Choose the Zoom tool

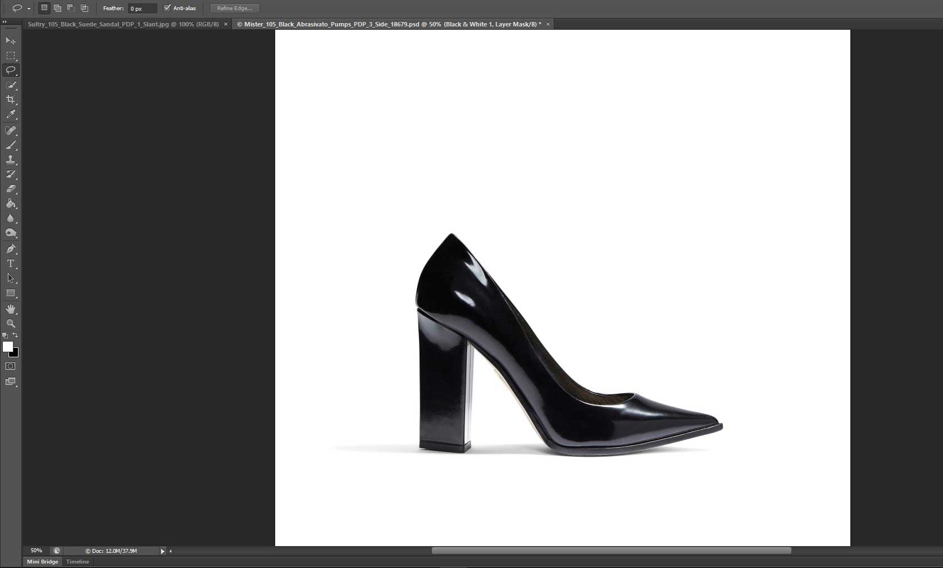10,324
